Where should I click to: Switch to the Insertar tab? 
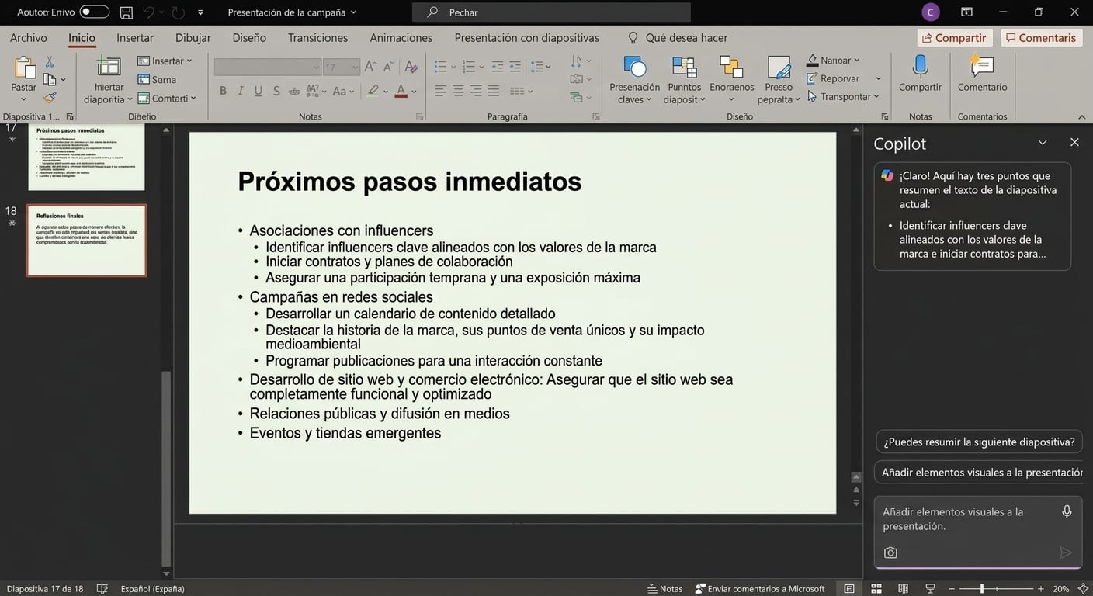(x=135, y=37)
